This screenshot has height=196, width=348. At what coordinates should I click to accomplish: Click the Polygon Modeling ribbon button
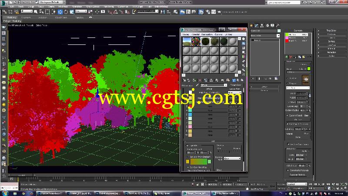point(12,21)
